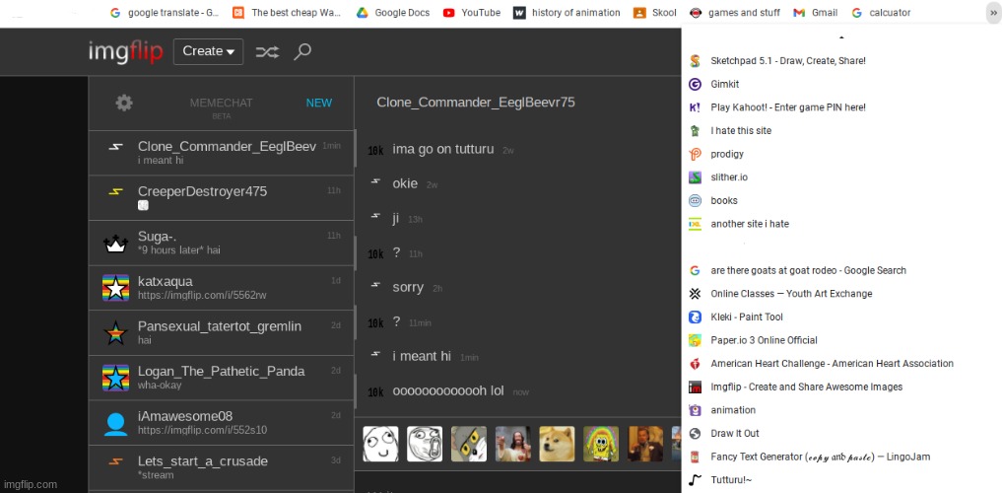
Task: Click Lets_start_a_crusade orange avatar icon
Action: 115,461
